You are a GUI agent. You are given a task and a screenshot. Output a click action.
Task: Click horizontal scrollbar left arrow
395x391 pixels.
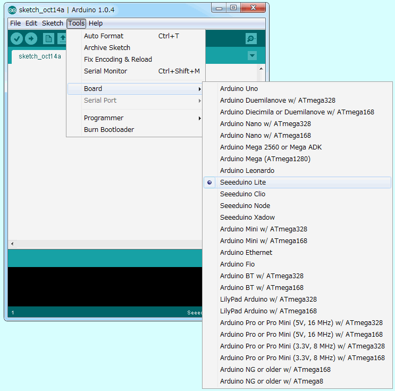pos(12,244)
